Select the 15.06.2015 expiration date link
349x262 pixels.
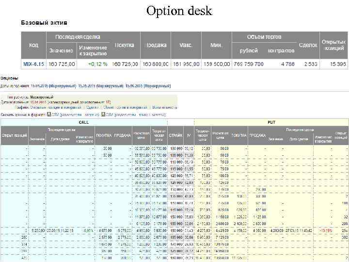(x=148, y=86)
